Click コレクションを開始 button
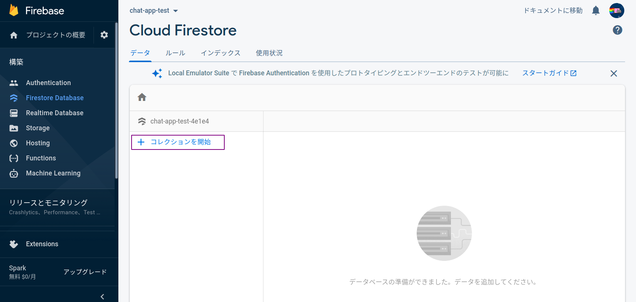The image size is (636, 302). (x=178, y=142)
